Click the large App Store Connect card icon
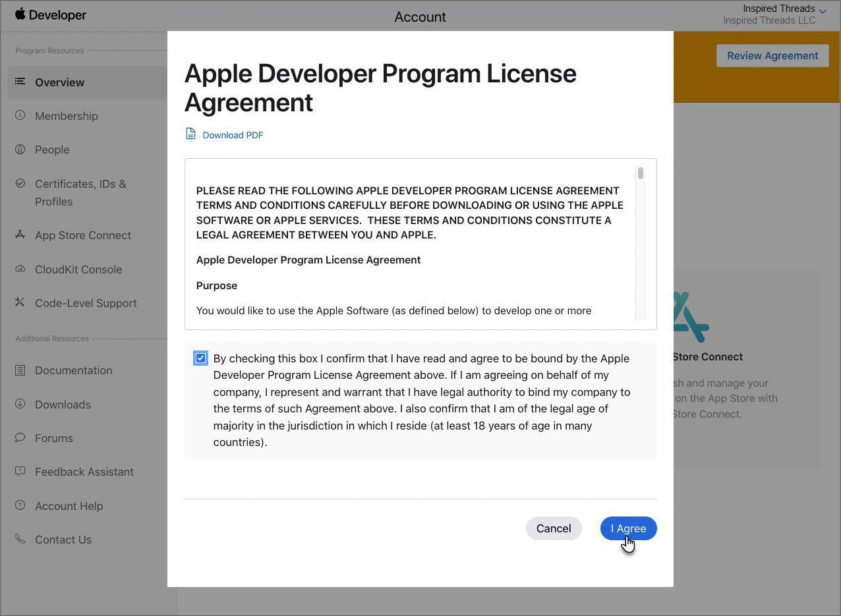 tap(691, 317)
